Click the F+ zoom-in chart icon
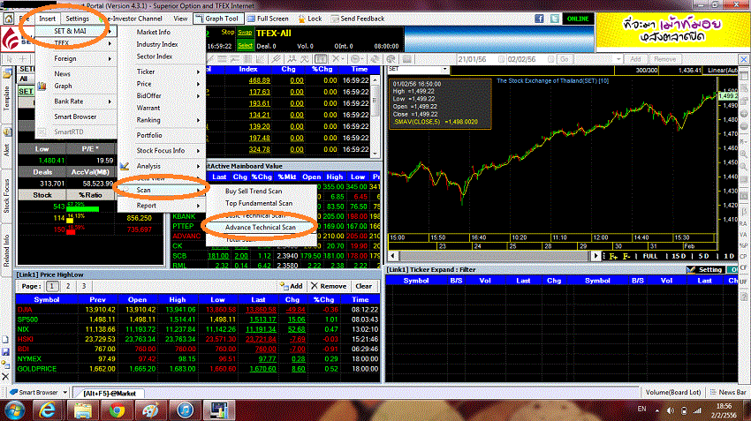The height and width of the screenshot is (421, 751). tap(613, 257)
